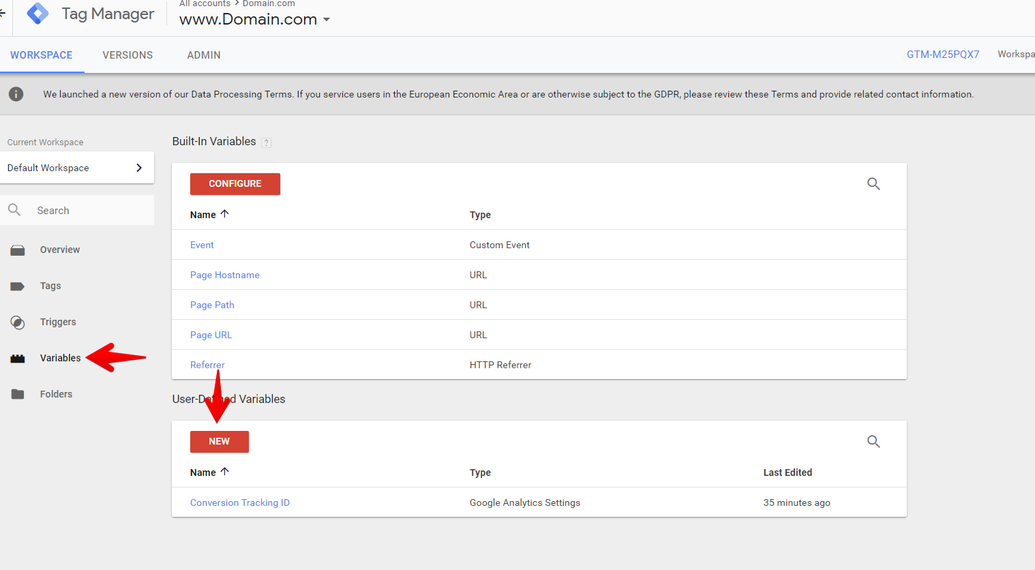Open Folders icon in sidebar

point(18,394)
